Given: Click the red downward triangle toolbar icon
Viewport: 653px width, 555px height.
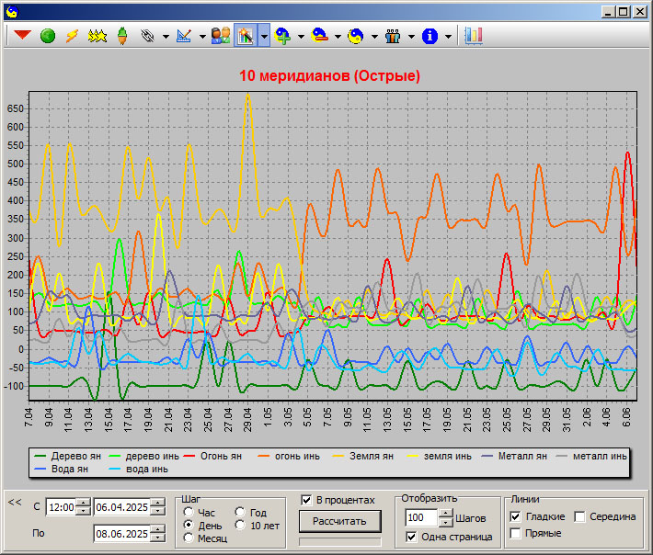Looking at the screenshot, I should 22,36.
